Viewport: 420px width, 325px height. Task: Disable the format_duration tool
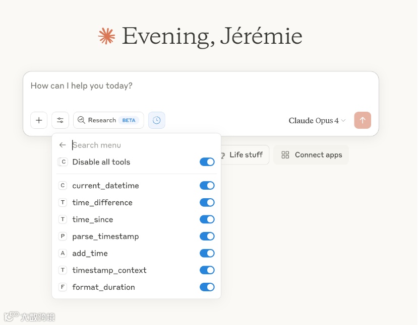tap(207, 287)
